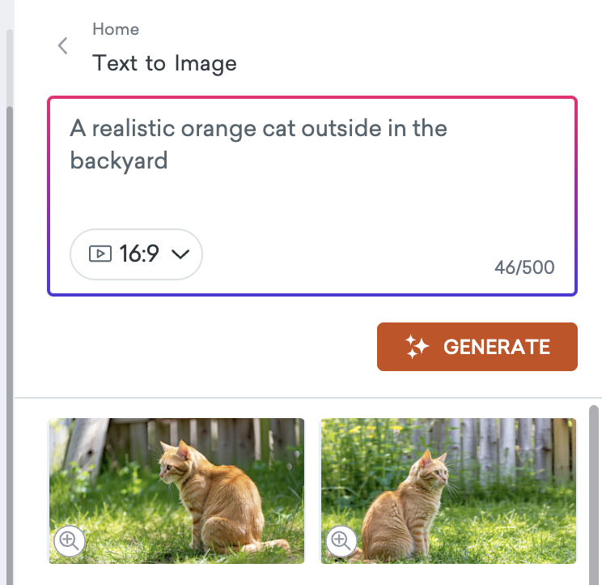Go back using the left chevron arrow
The height and width of the screenshot is (585, 602).
point(63,46)
